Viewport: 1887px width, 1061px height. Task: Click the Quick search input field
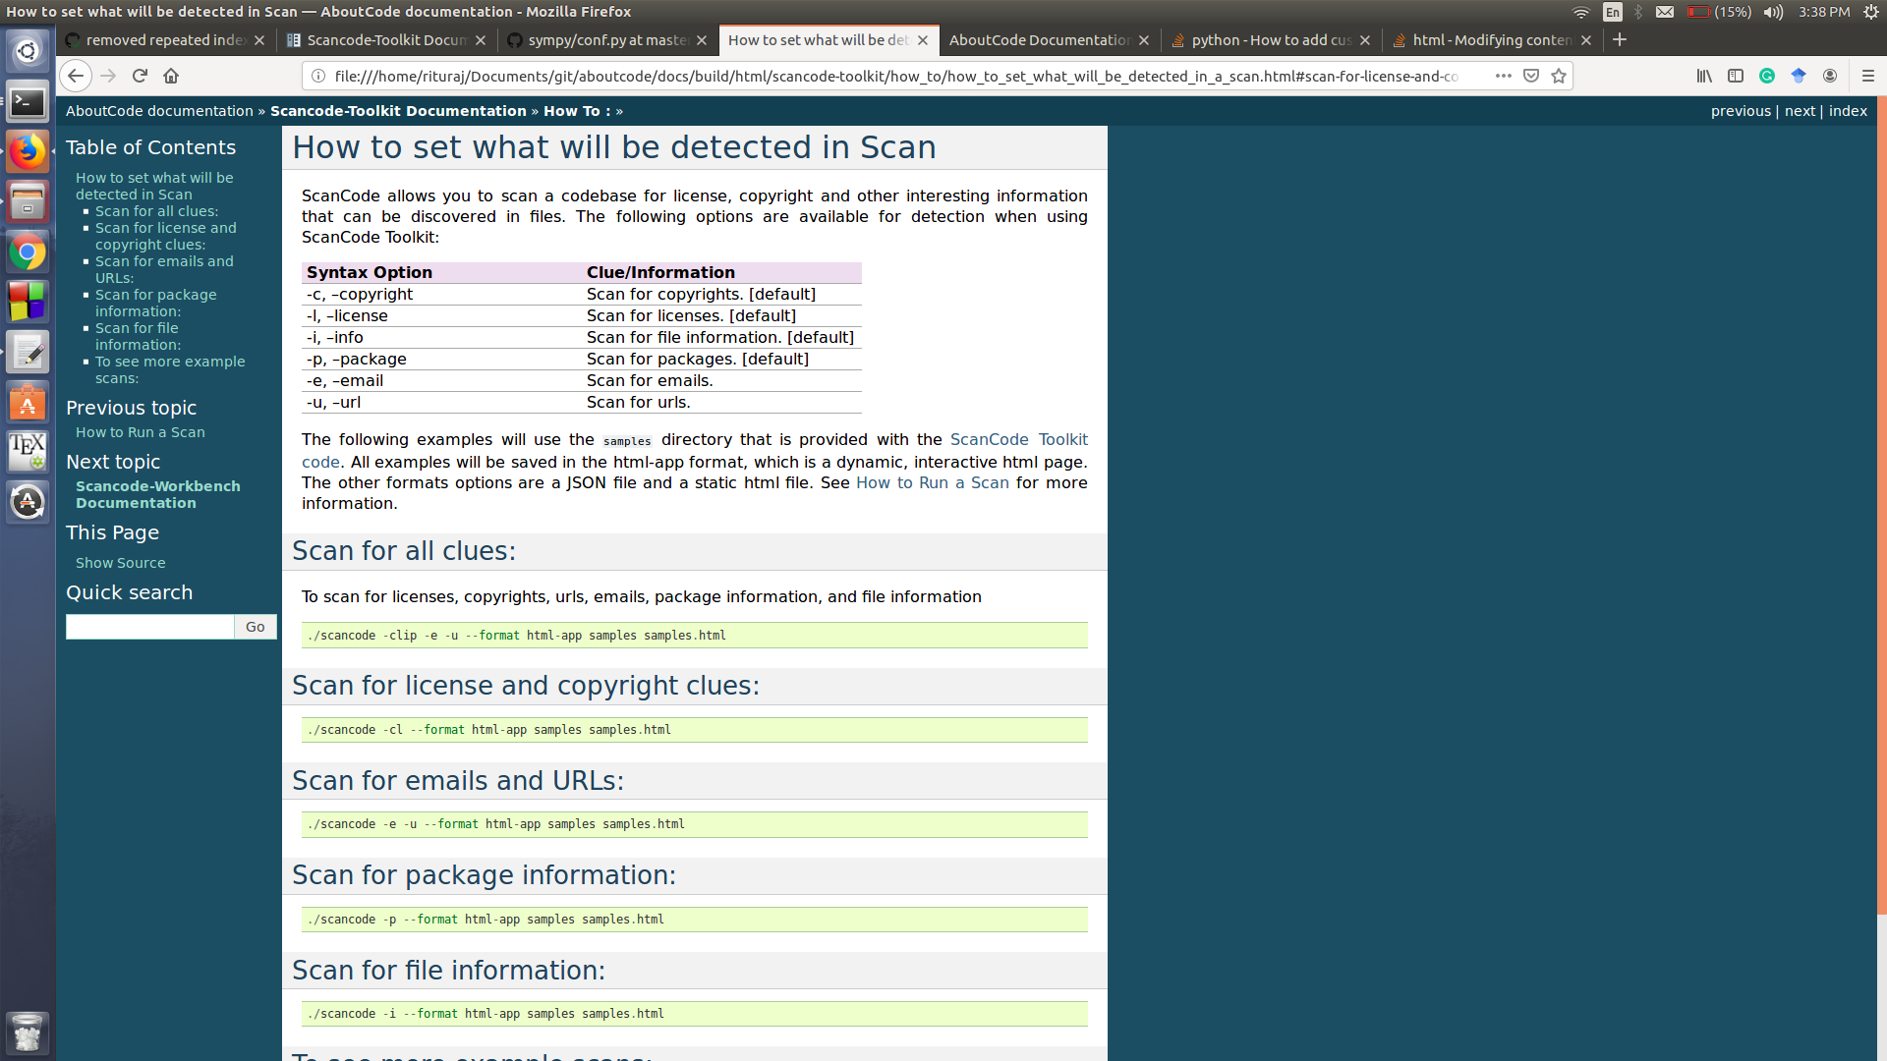tap(149, 627)
